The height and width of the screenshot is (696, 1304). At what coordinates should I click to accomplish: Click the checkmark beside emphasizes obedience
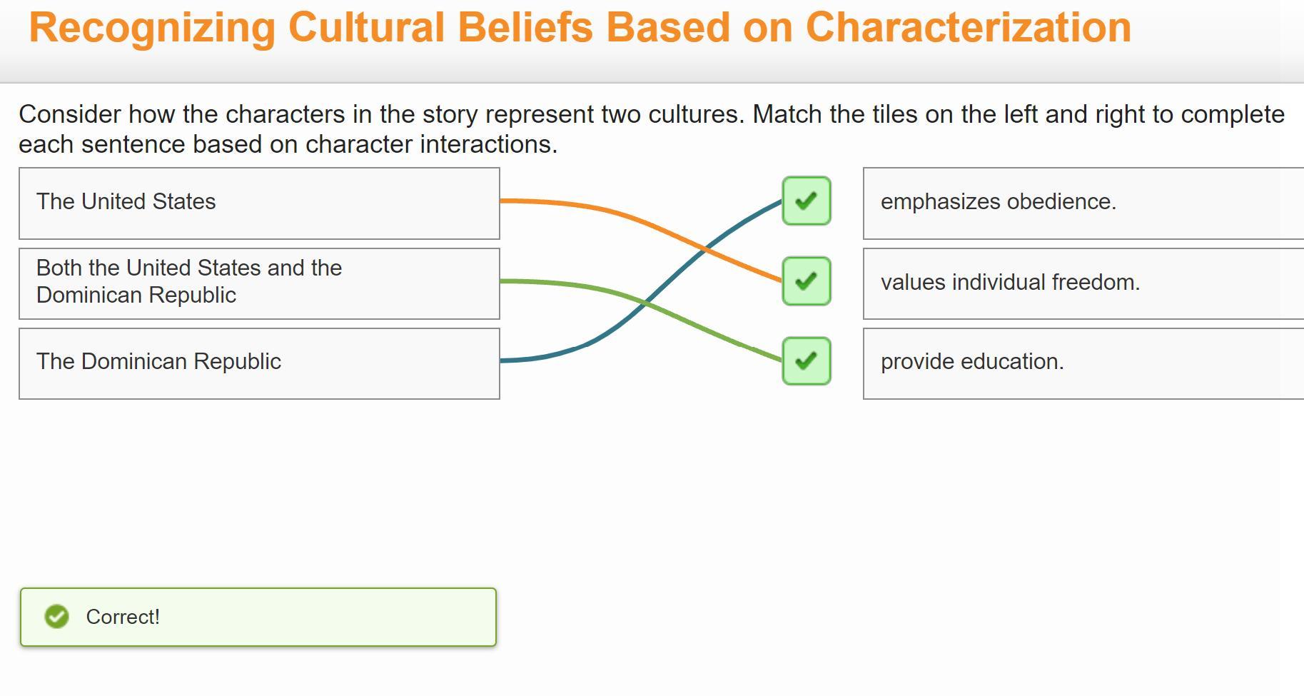tap(806, 201)
